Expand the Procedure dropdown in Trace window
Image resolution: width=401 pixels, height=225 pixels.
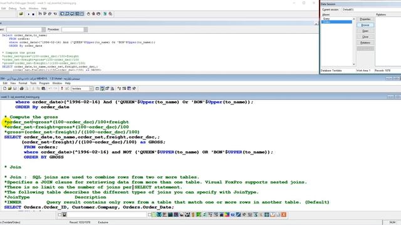[x=85, y=29]
